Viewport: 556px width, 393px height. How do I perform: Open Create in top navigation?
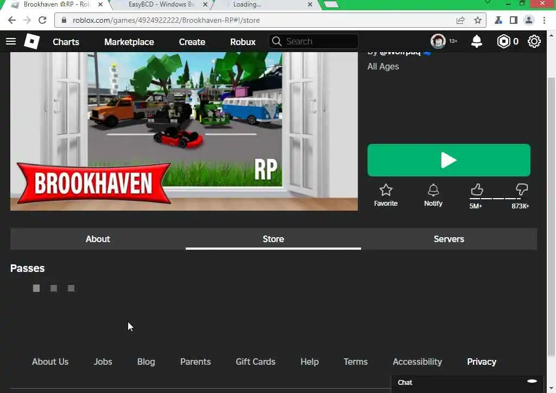point(192,42)
